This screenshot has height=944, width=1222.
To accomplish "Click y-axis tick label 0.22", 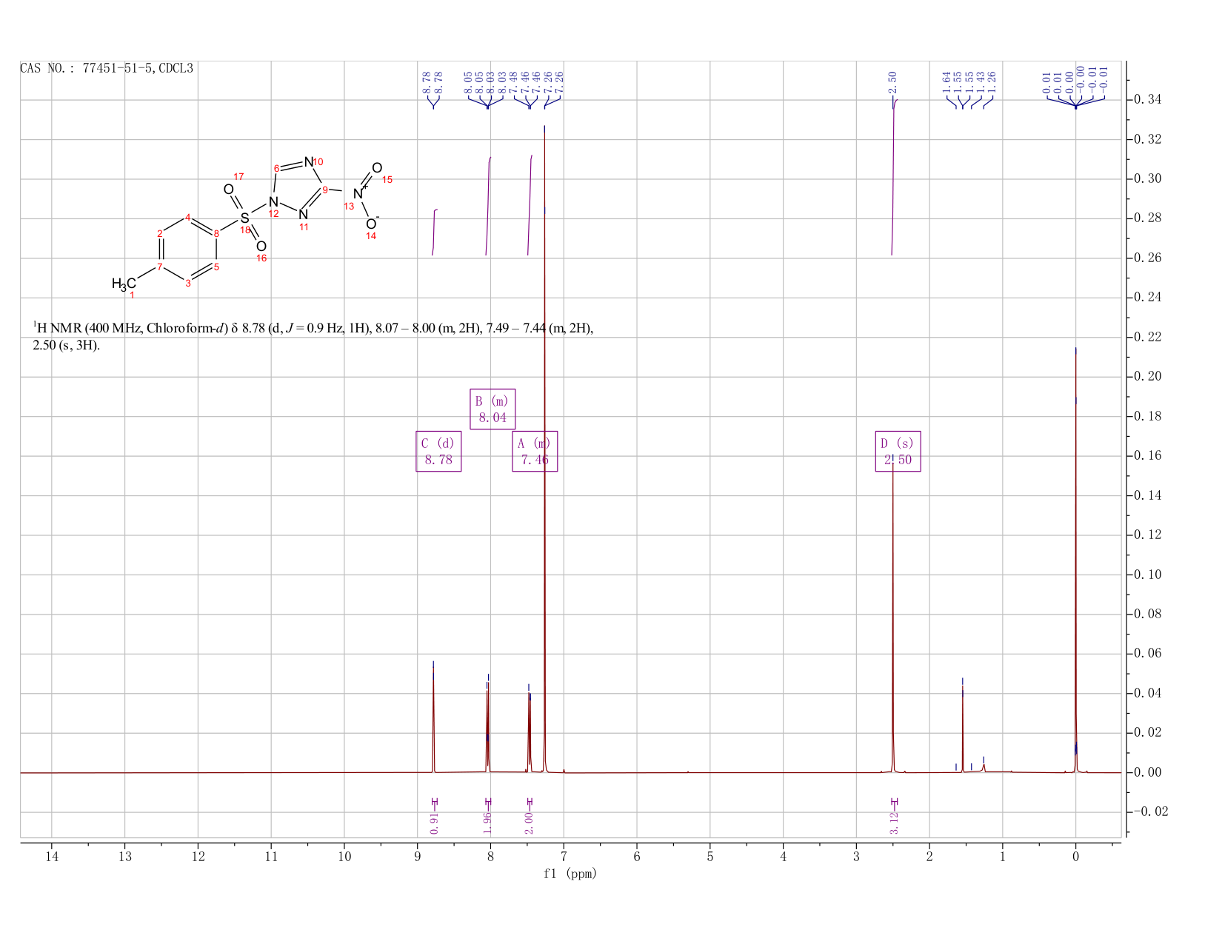I will click(x=1149, y=338).
